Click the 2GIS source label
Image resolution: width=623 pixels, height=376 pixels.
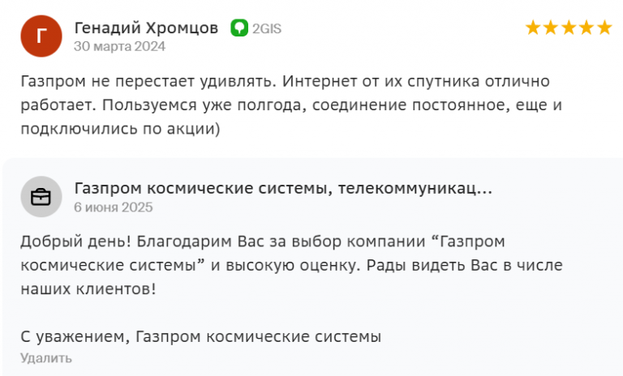(267, 28)
